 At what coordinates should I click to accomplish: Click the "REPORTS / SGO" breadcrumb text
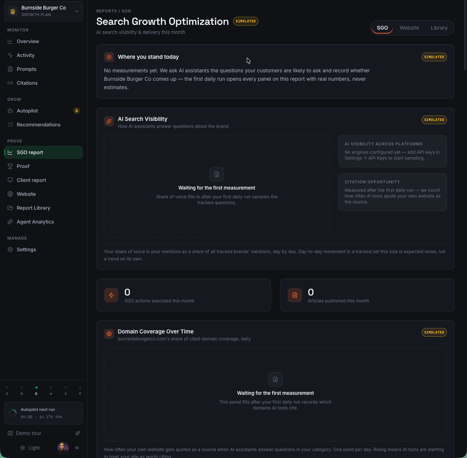tap(114, 11)
